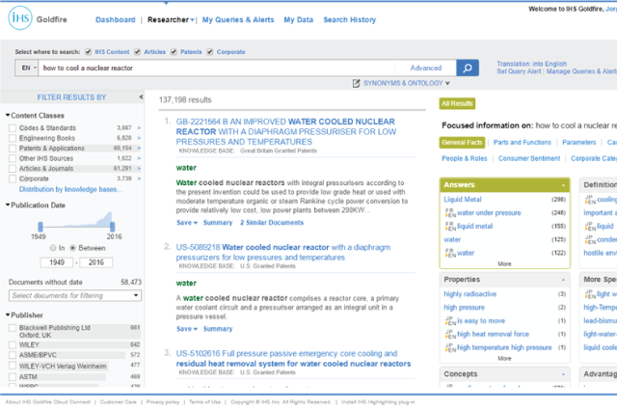Image resolution: width=617 pixels, height=411 pixels.
Task: Click All Results button
Action: pyautogui.click(x=457, y=103)
